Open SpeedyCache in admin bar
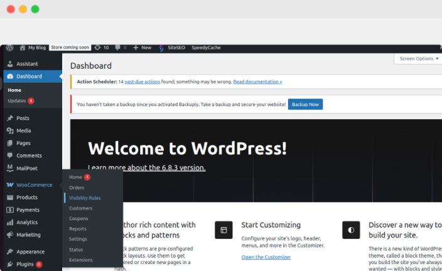The width and height of the screenshot is (442, 271). (x=206, y=48)
